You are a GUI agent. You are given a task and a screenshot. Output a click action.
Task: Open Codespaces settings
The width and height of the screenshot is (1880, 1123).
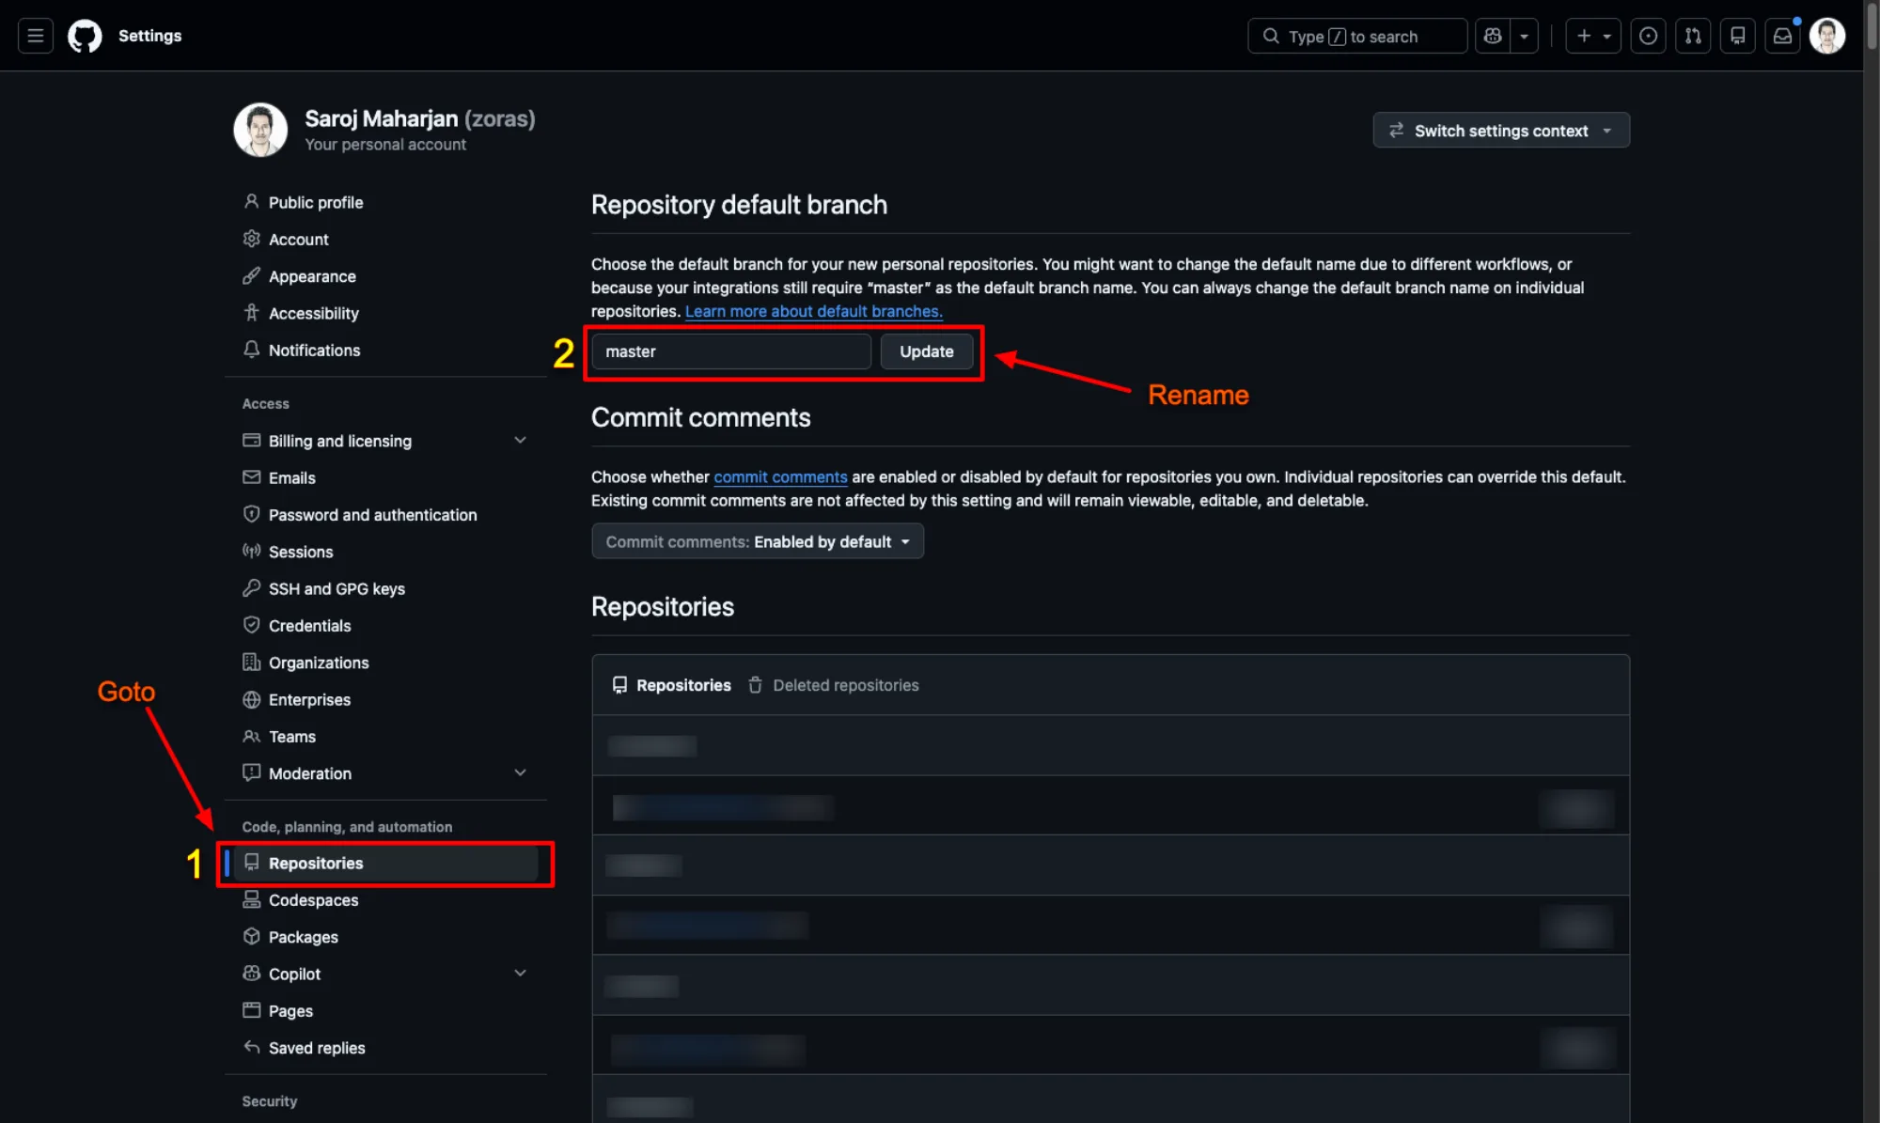(385, 899)
